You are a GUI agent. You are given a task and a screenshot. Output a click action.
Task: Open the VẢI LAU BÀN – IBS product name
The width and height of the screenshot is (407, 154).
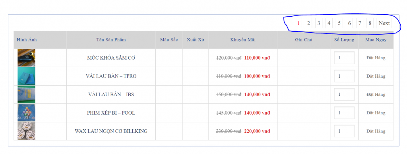coord(111,95)
